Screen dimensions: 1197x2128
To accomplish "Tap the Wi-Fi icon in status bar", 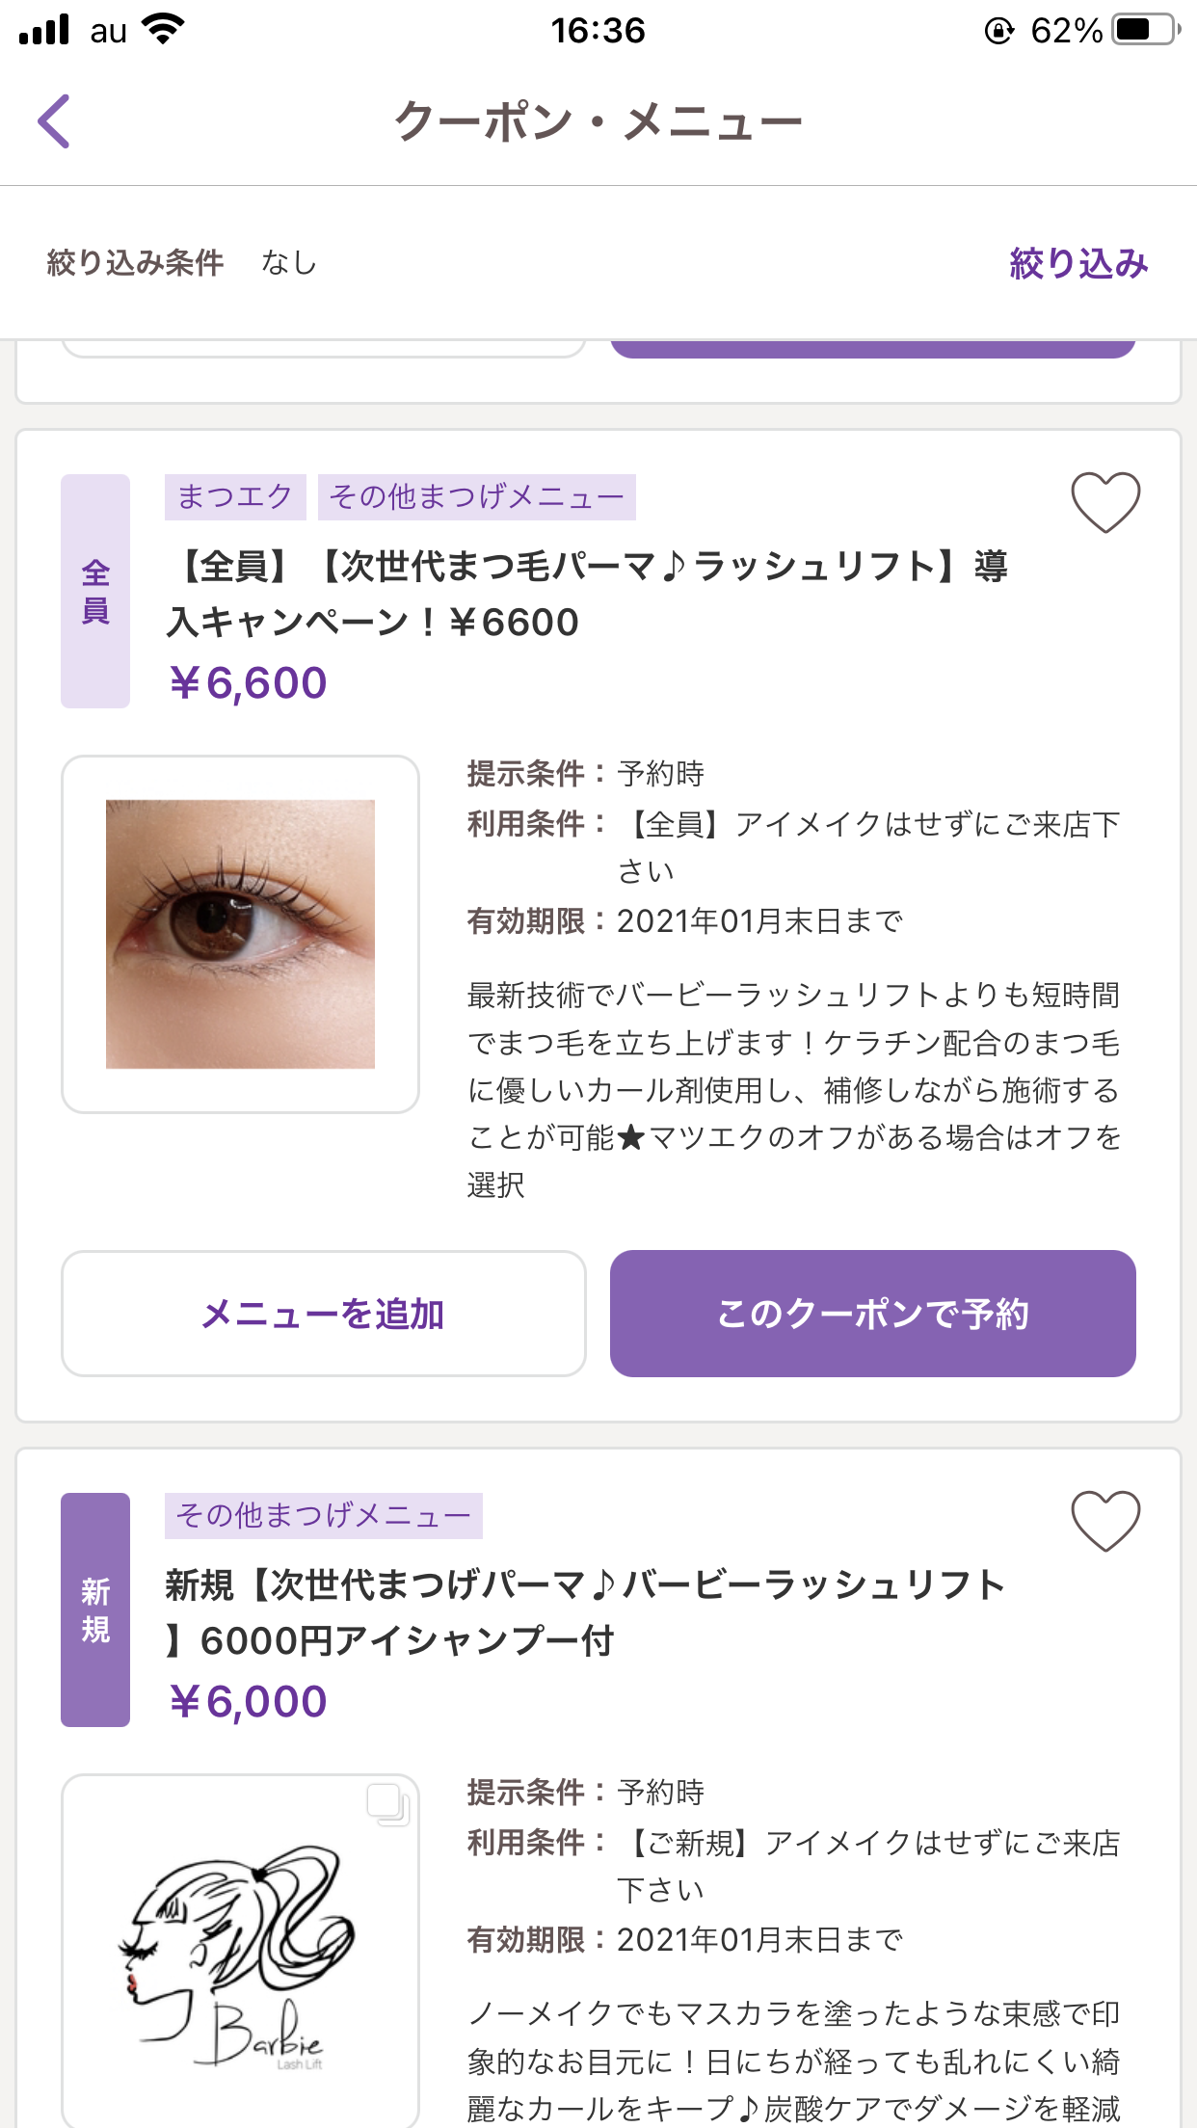I will pyautogui.click(x=163, y=29).
